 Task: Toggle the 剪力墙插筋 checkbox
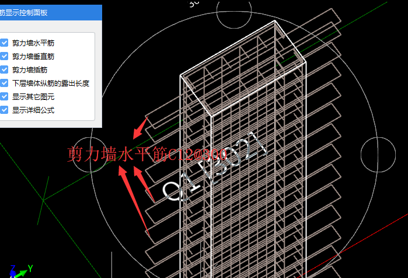coord(4,69)
